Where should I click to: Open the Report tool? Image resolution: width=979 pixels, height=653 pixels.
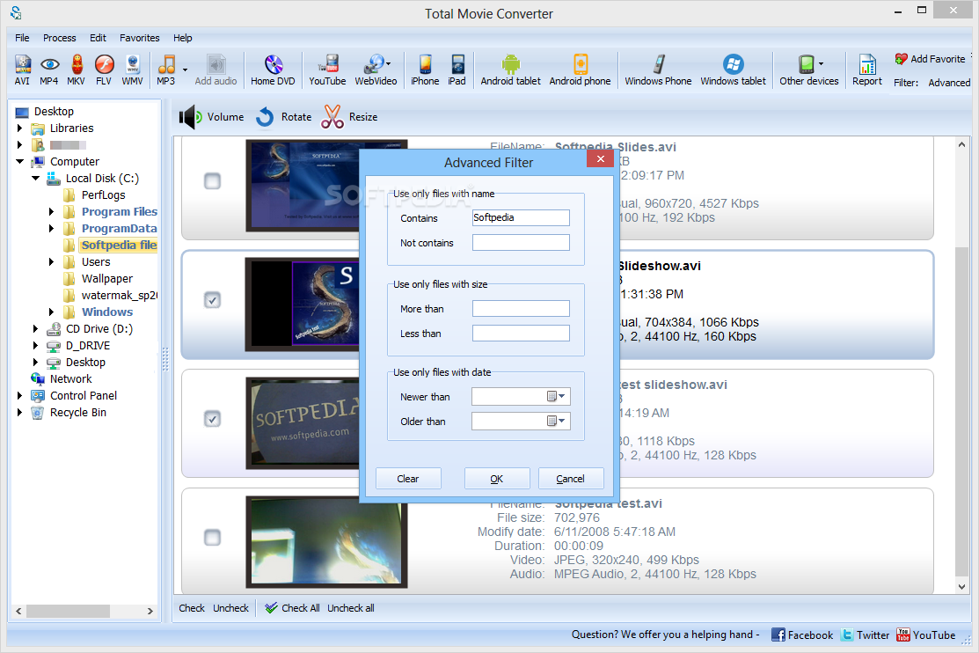867,70
